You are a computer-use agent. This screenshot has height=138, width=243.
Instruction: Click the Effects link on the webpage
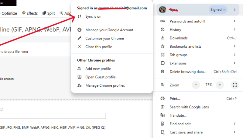(32, 13)
